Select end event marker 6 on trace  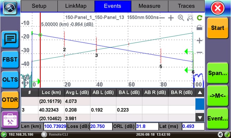[x=193, y=72]
